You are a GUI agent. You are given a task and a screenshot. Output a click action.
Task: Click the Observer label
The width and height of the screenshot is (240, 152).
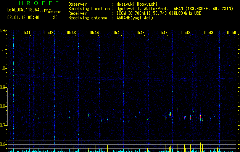click(77, 4)
